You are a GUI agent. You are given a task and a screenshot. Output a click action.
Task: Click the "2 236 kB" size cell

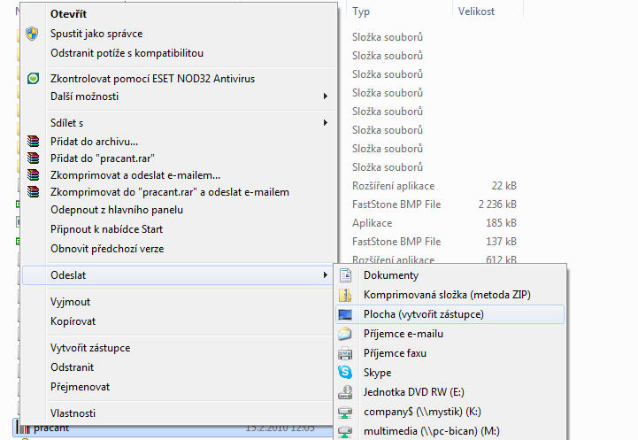(497, 205)
